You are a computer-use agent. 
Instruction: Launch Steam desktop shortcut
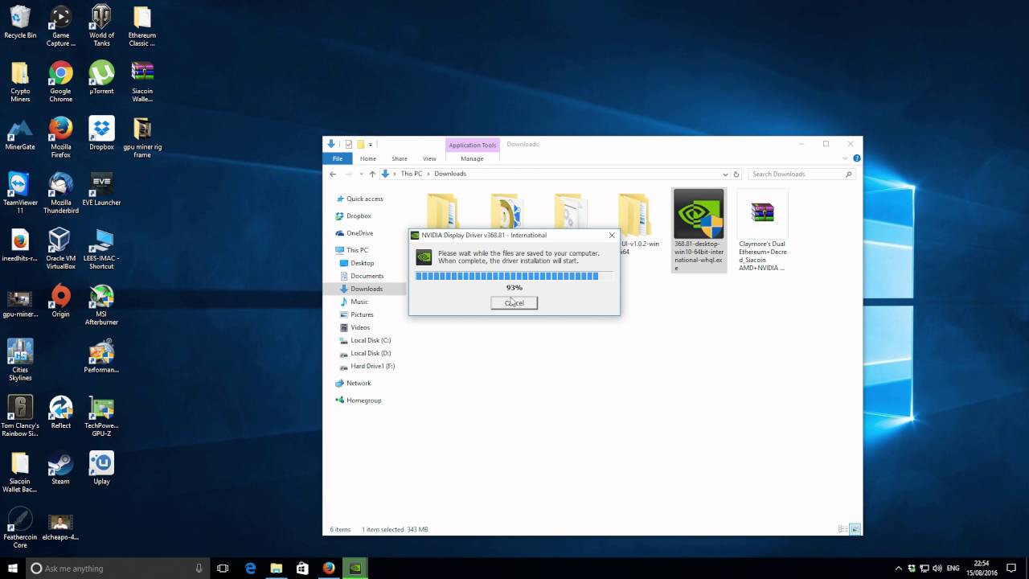(x=60, y=468)
